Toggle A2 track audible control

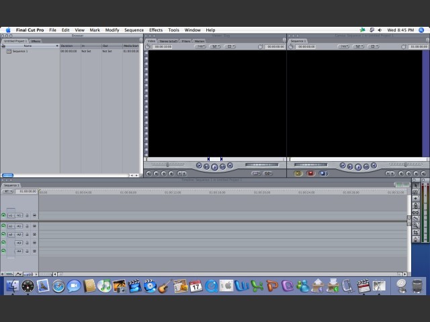3,234
